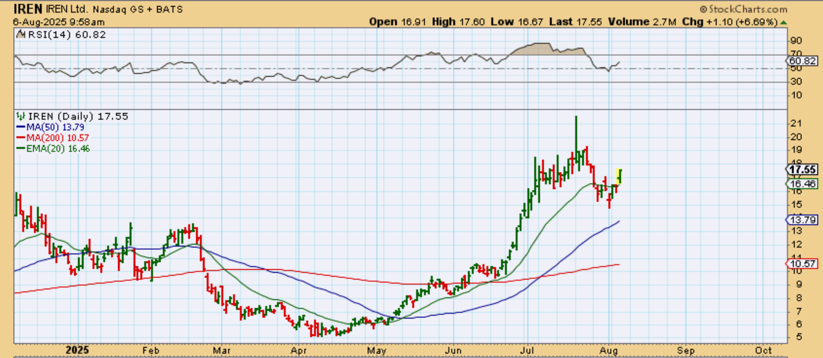Image resolution: width=823 pixels, height=358 pixels.
Task: Click the 19 label on the price axis
Action: click(796, 150)
